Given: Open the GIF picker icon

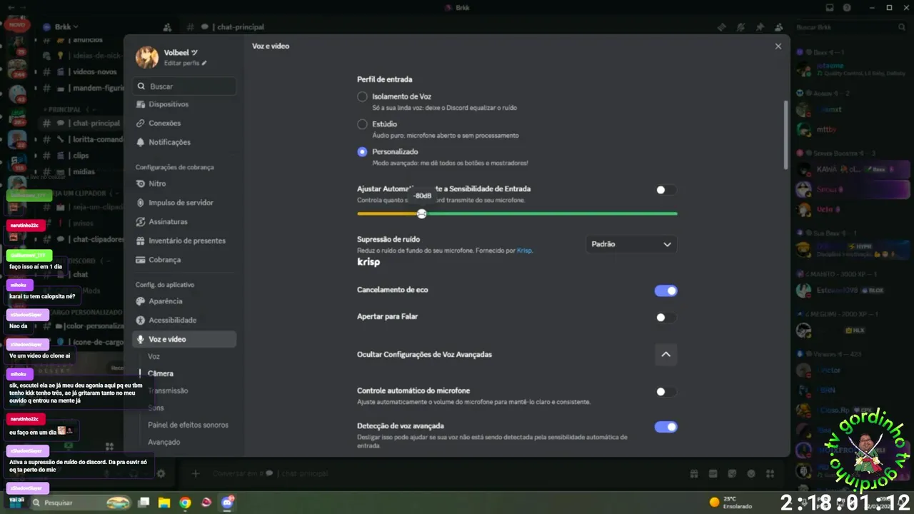Looking at the screenshot, I should pos(713,473).
